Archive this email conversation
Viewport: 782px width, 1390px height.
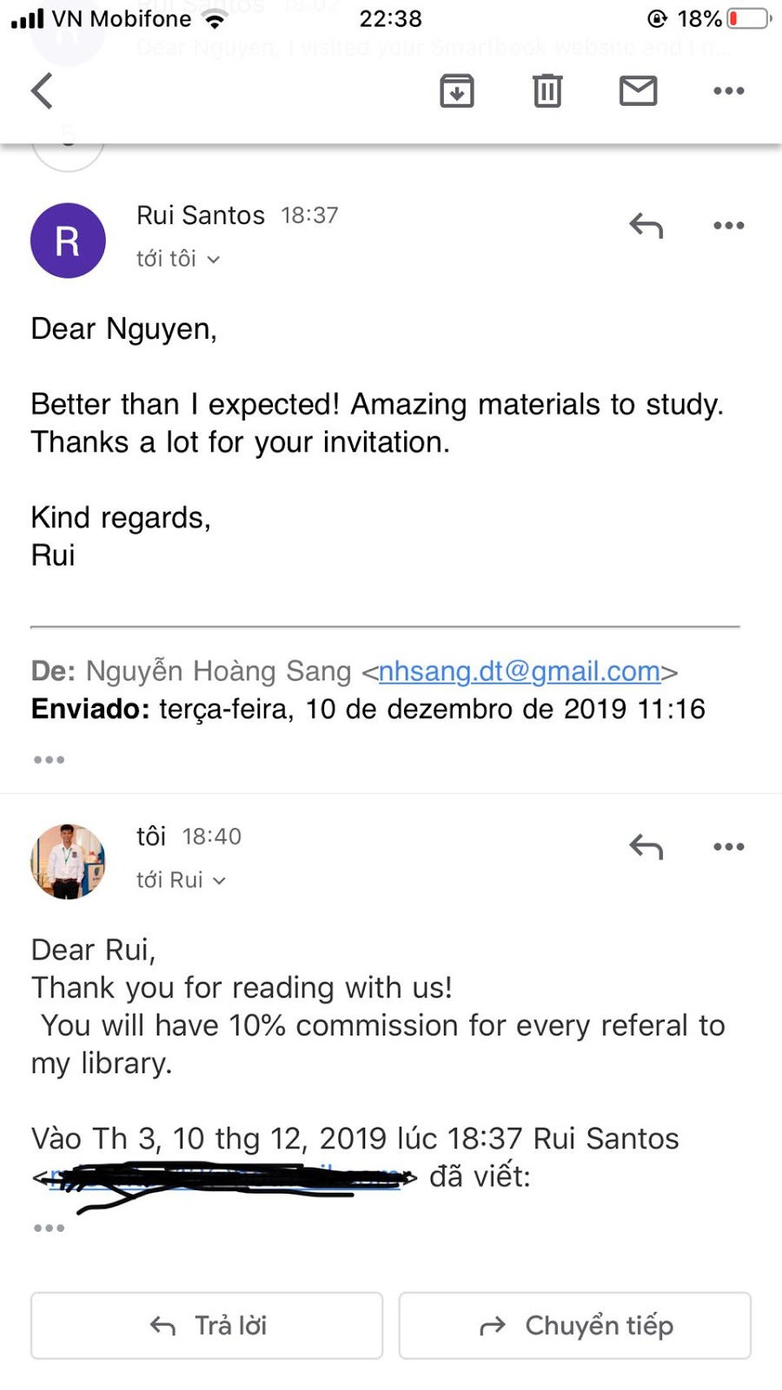click(457, 90)
